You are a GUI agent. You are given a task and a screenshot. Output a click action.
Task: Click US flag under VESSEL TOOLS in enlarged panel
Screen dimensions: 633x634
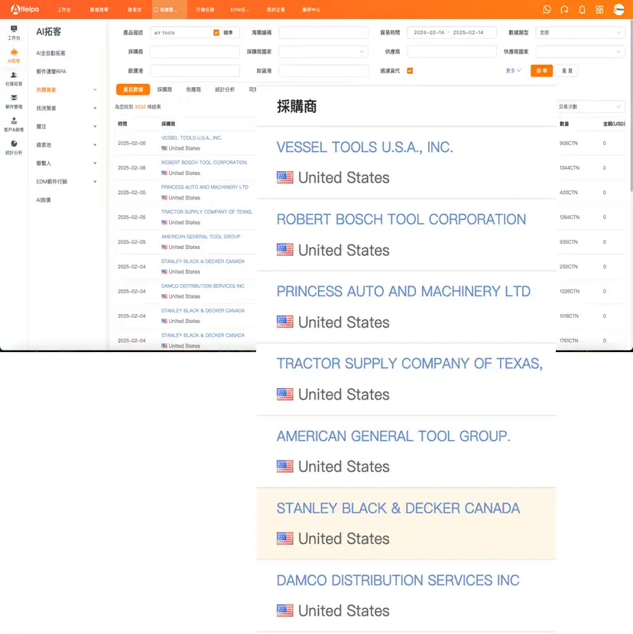[285, 177]
